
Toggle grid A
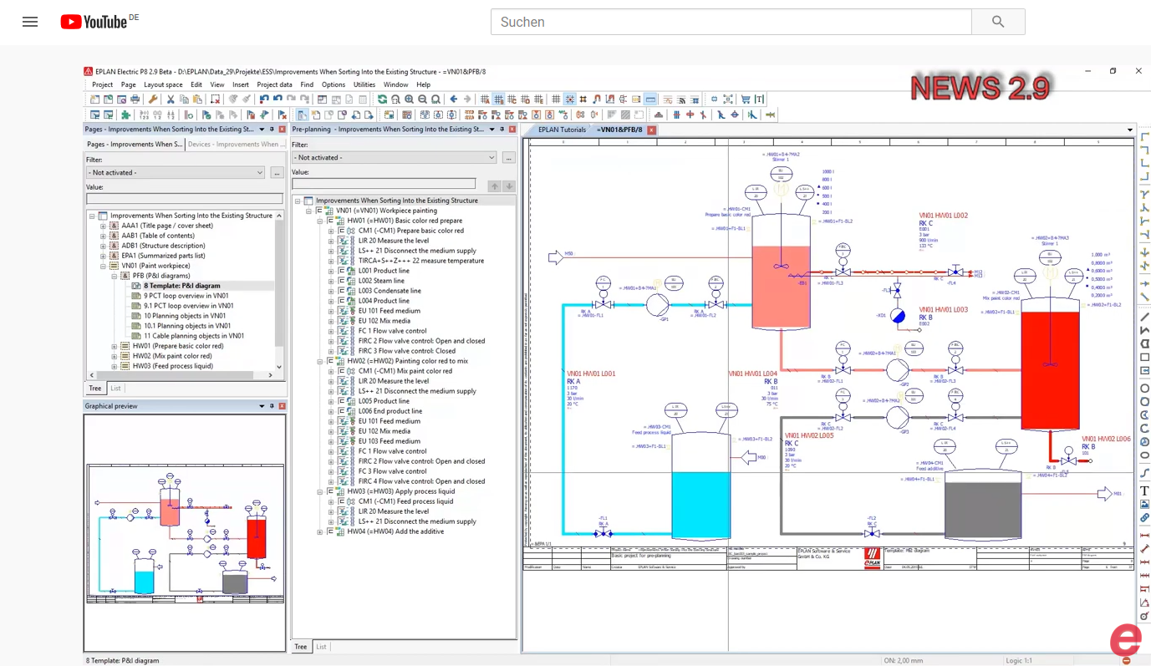(485, 99)
